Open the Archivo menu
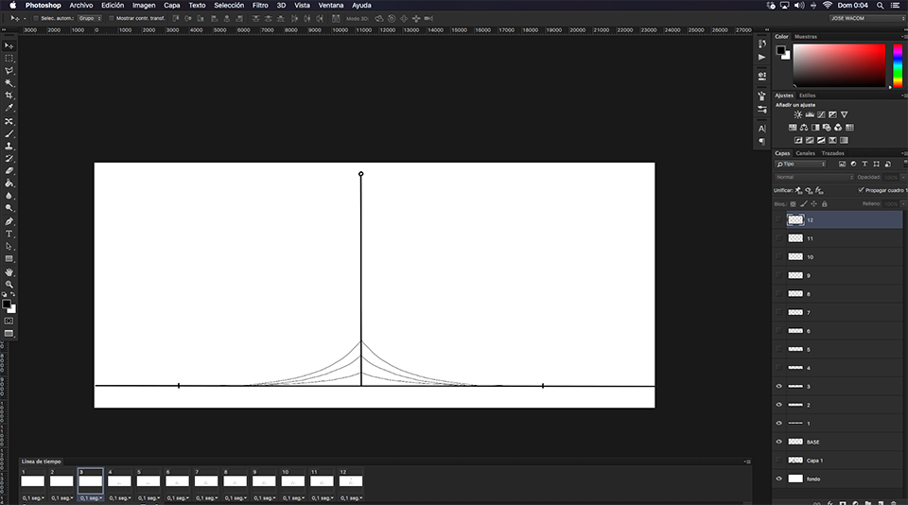Image resolution: width=908 pixels, height=505 pixels. pyautogui.click(x=81, y=6)
